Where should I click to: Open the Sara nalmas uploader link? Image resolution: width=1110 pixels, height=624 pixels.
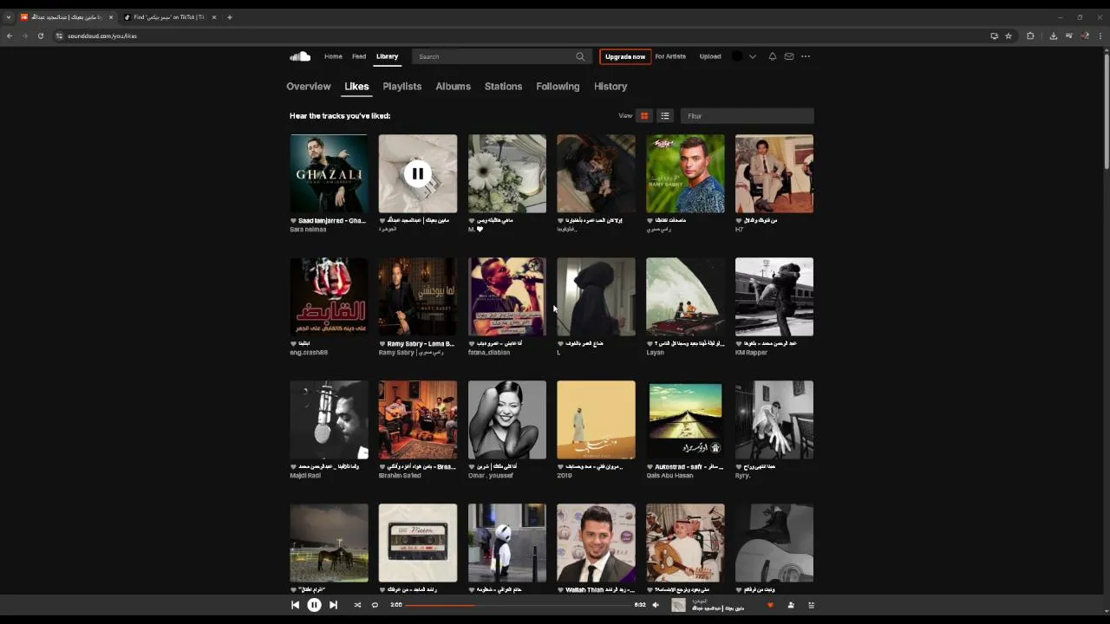[308, 230]
